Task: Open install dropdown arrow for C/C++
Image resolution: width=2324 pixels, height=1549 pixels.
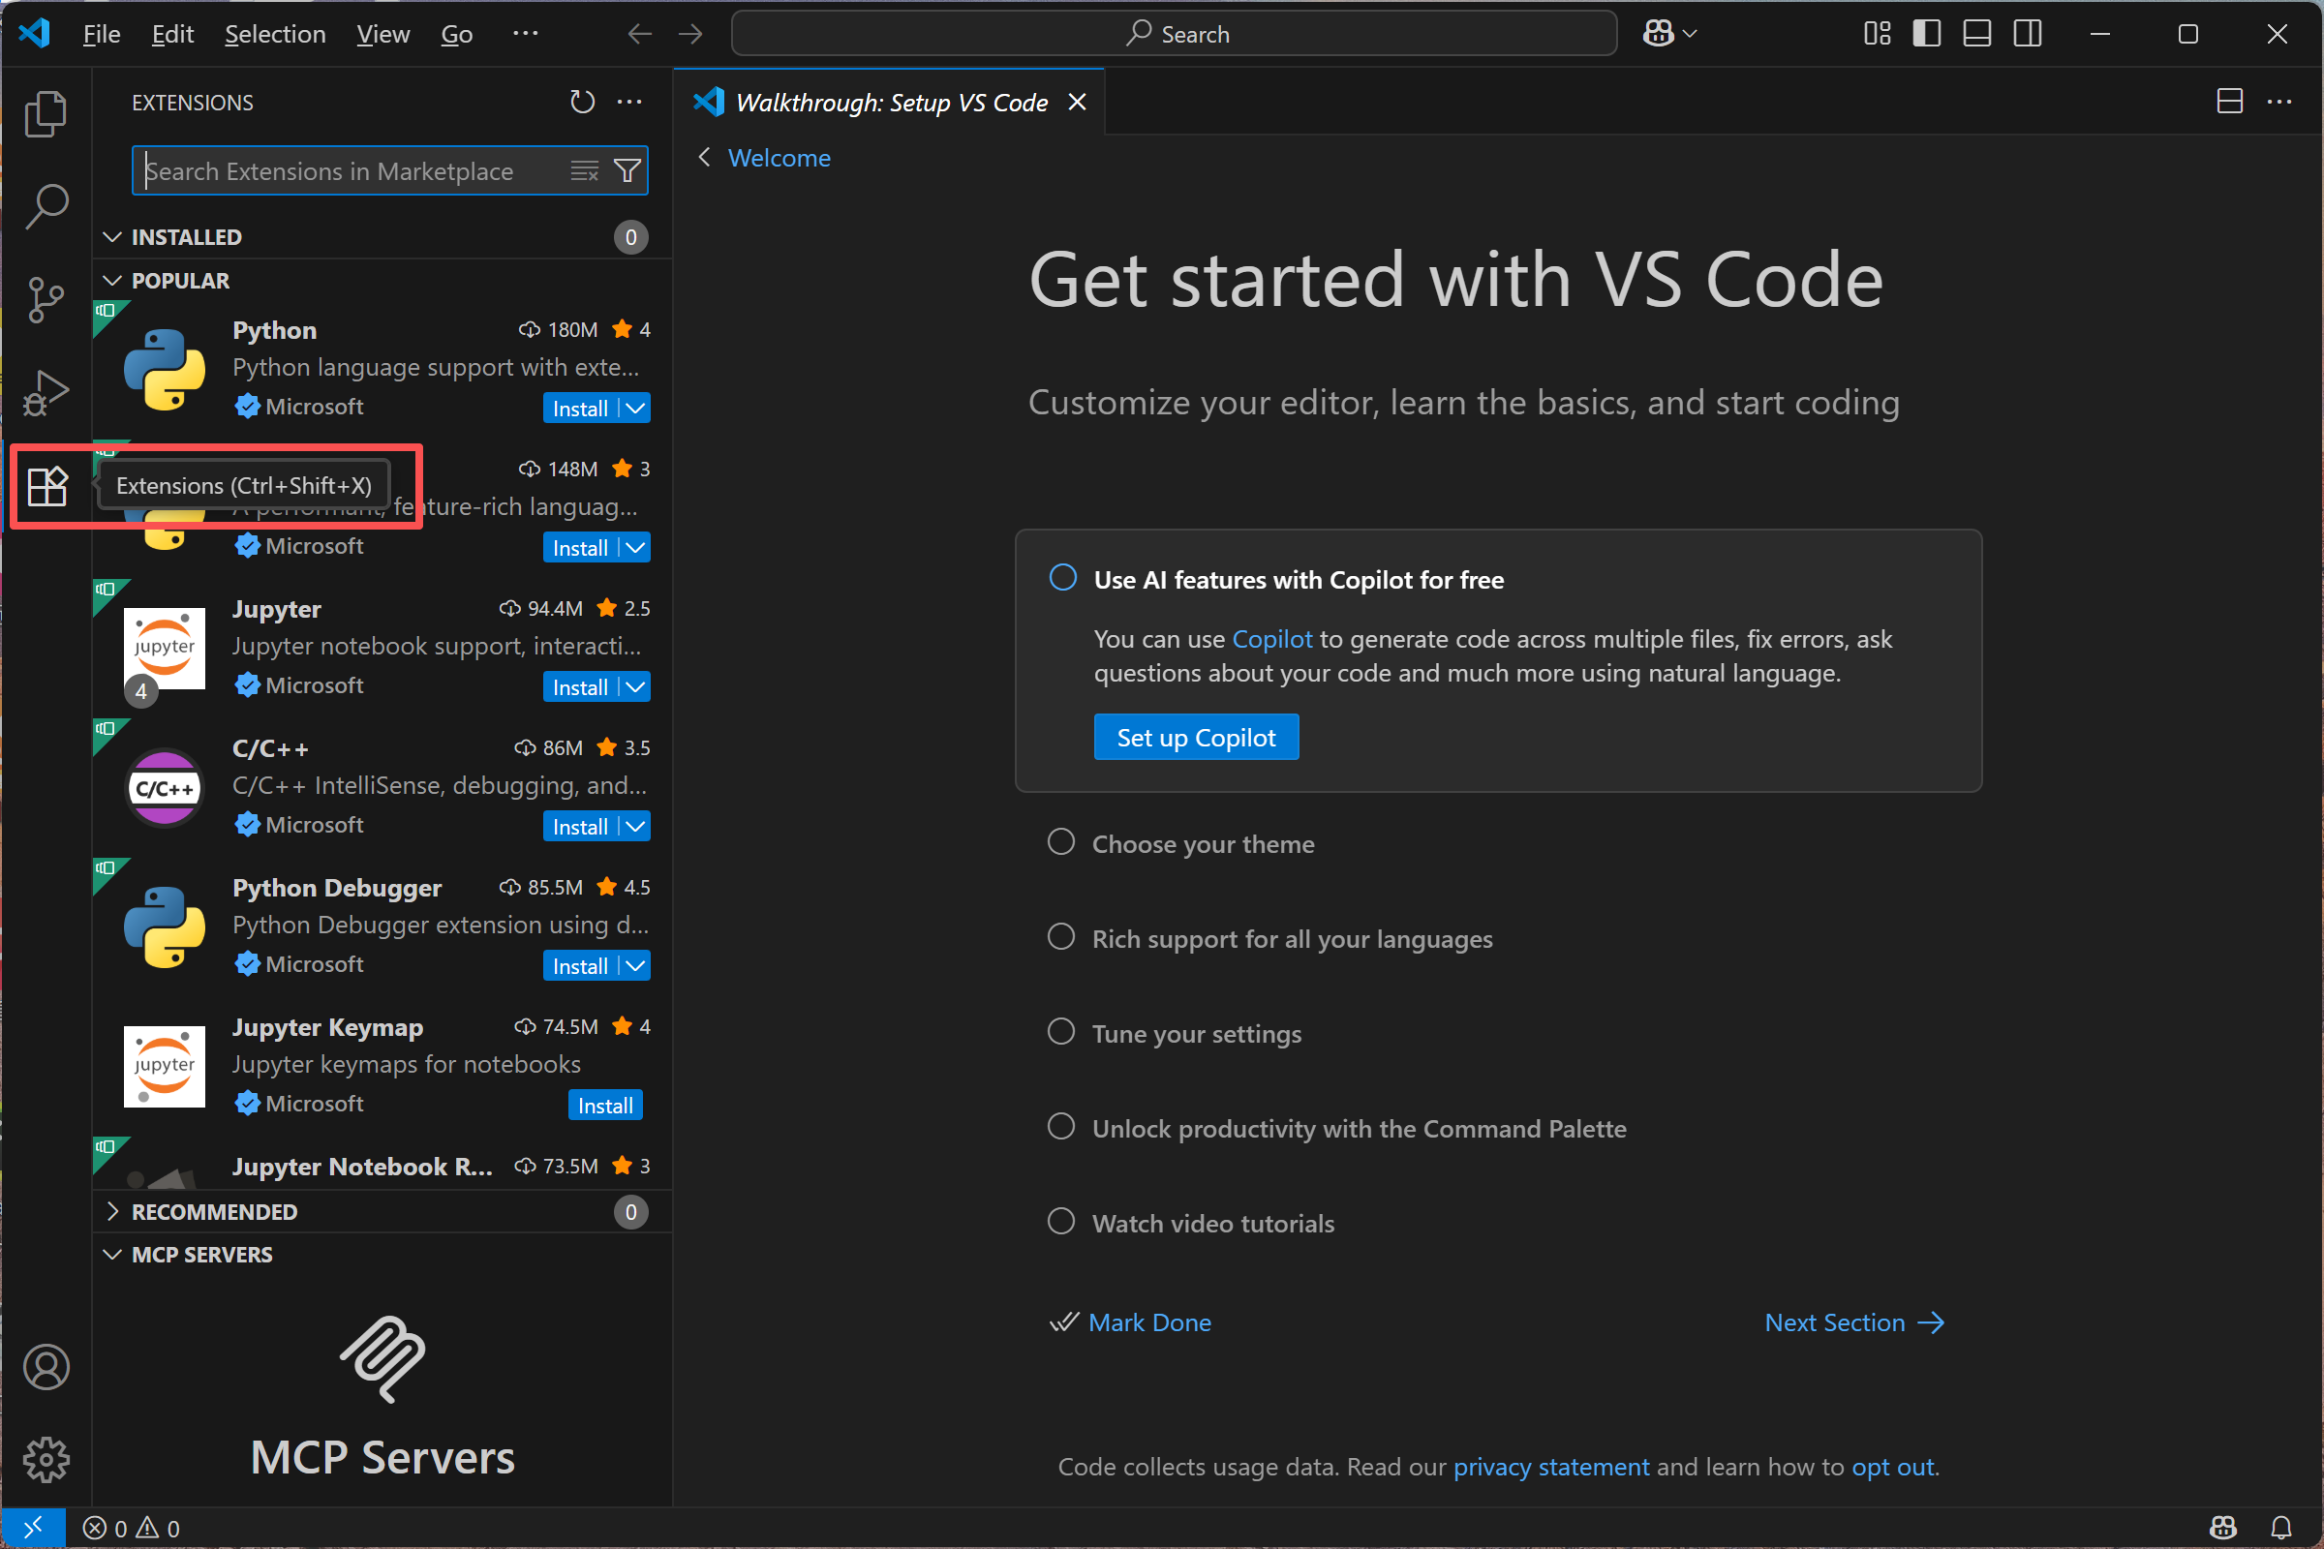Action: (635, 826)
